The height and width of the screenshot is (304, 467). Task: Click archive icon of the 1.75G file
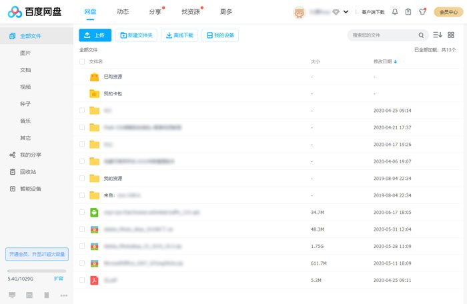pos(95,246)
